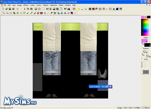Select the Paint Brush tool

point(35,13)
